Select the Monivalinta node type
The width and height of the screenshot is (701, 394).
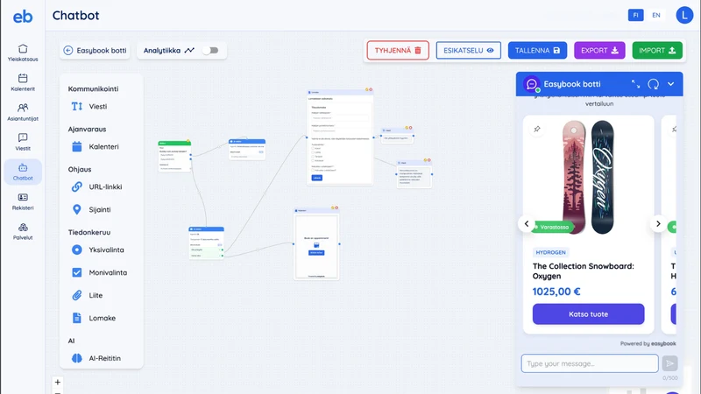pos(101,272)
